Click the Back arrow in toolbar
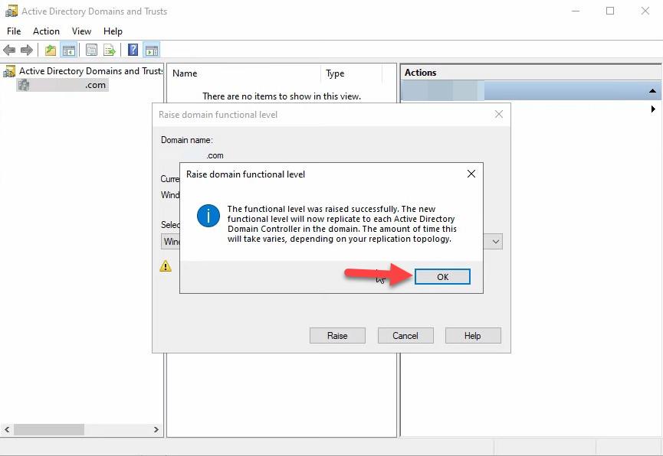 click(9, 50)
